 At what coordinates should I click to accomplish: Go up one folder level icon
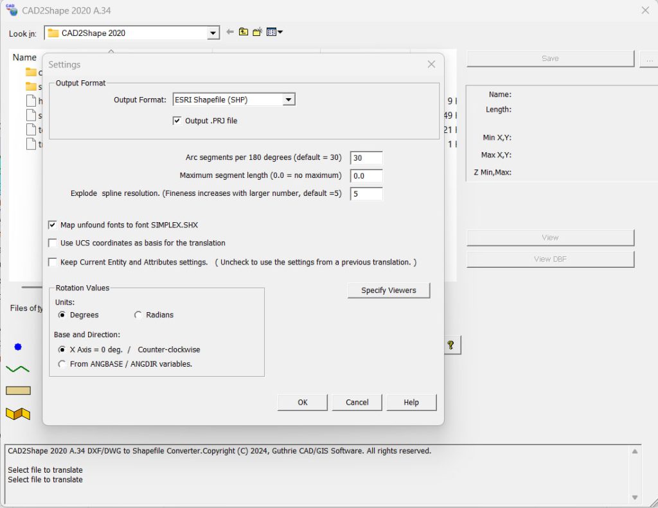pyautogui.click(x=244, y=32)
